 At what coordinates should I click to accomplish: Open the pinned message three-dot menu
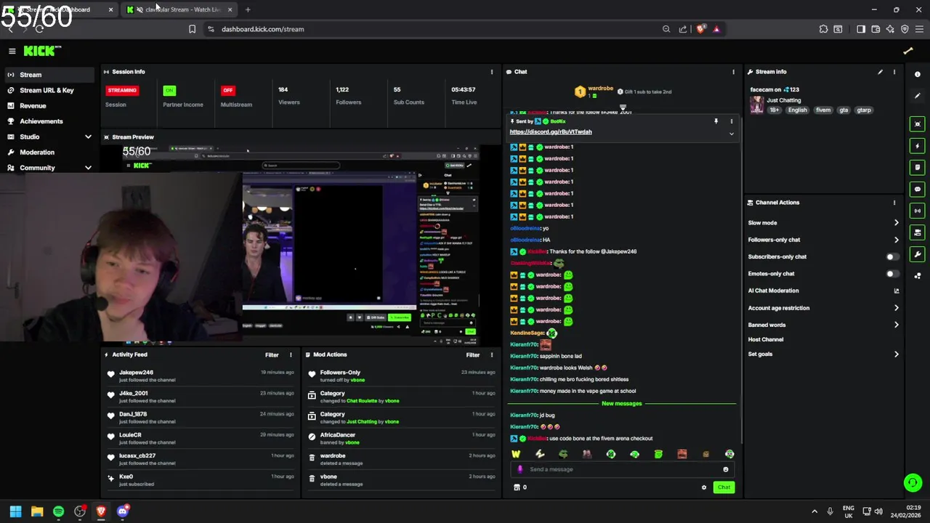click(x=732, y=121)
